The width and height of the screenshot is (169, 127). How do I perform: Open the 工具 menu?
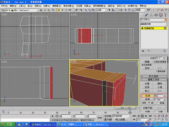coord(22,6)
